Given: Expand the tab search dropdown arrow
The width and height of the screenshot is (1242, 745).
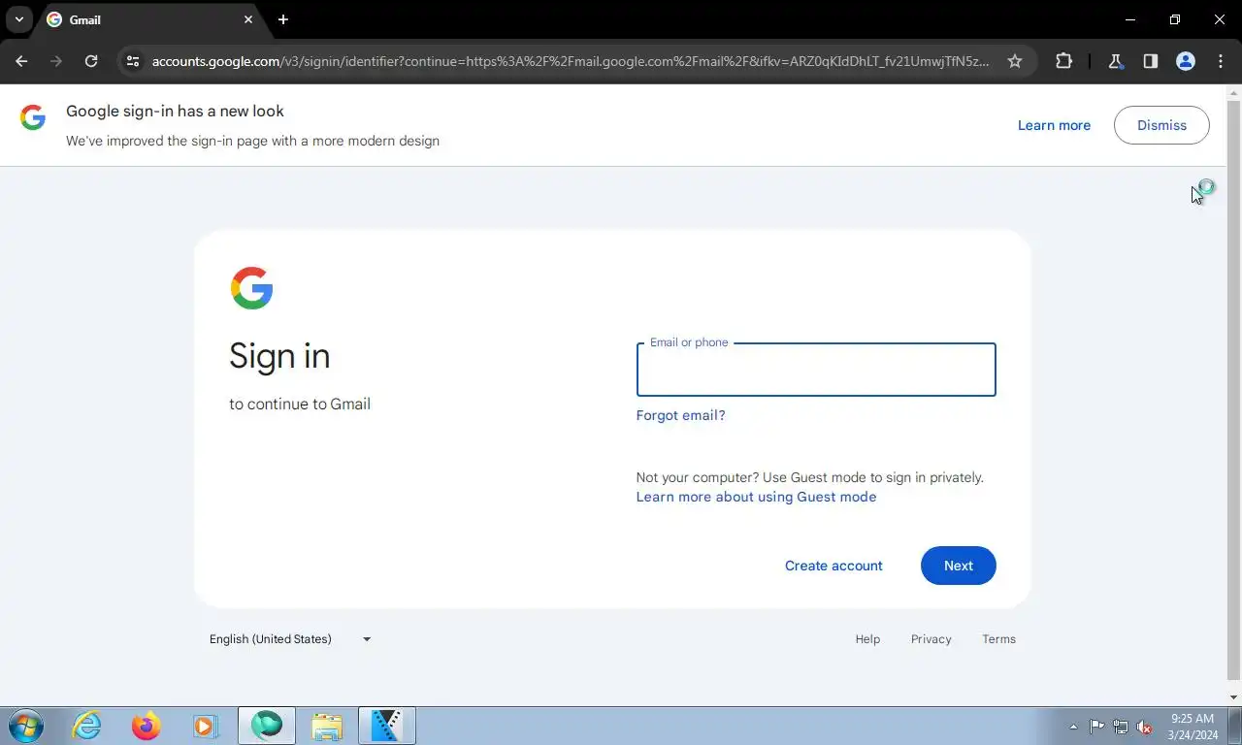Looking at the screenshot, I should pos(18,19).
